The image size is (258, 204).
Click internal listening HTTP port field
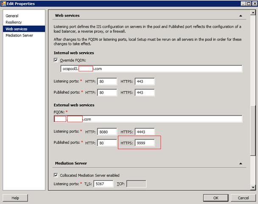107,82
